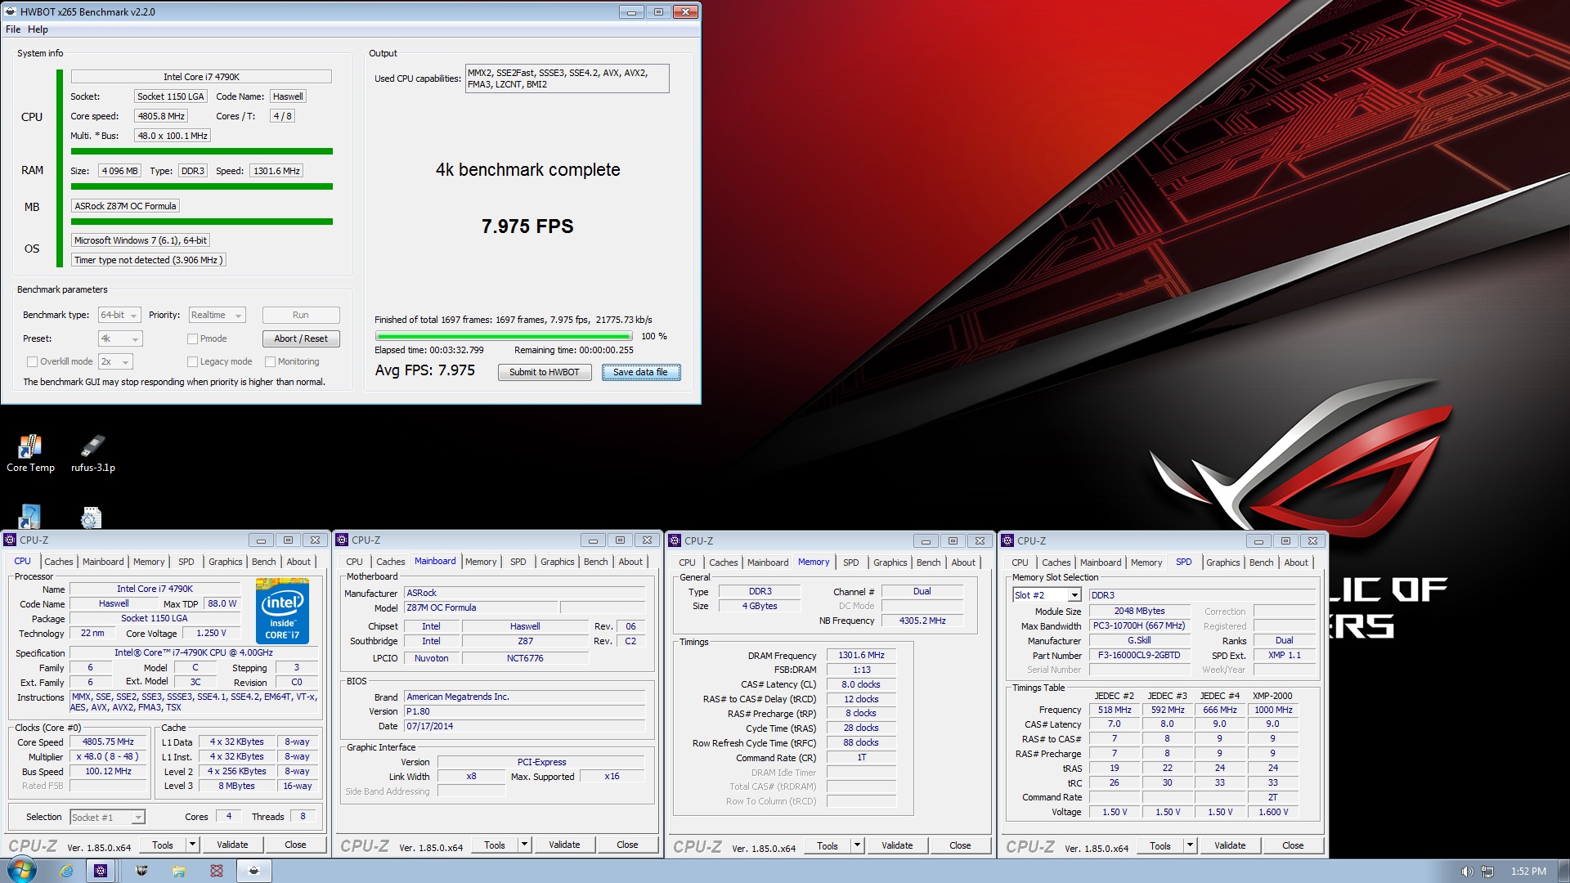
Task: Click title bar icon of the CPU-Z CPU window
Action: [10, 540]
